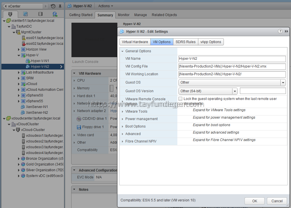Select host esxi01.tayfundeger.local
Screen dimensions: 291x208
(x=44, y=38)
